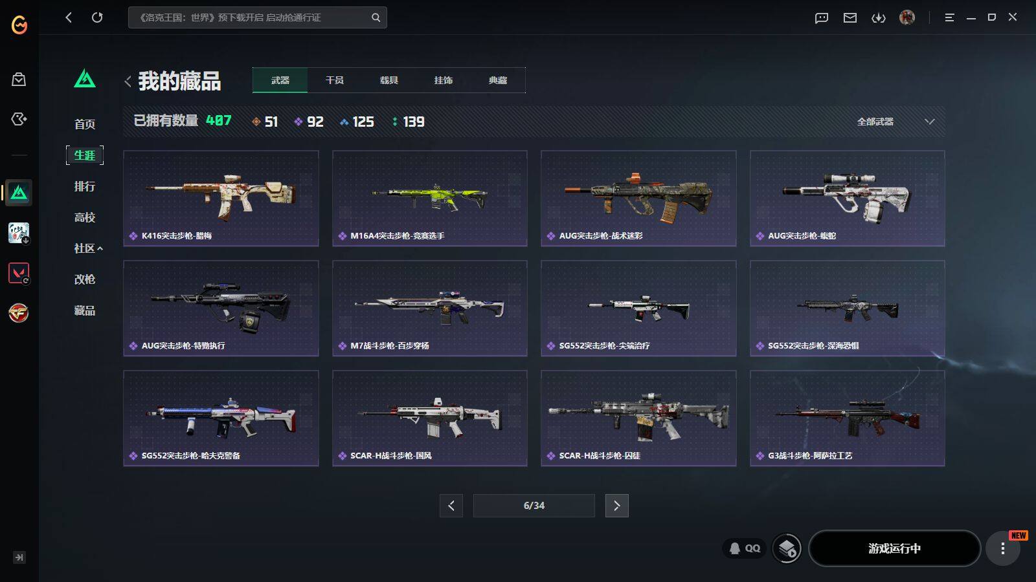Switch to the 干员 tab
Image resolution: width=1036 pixels, height=582 pixels.
335,80
